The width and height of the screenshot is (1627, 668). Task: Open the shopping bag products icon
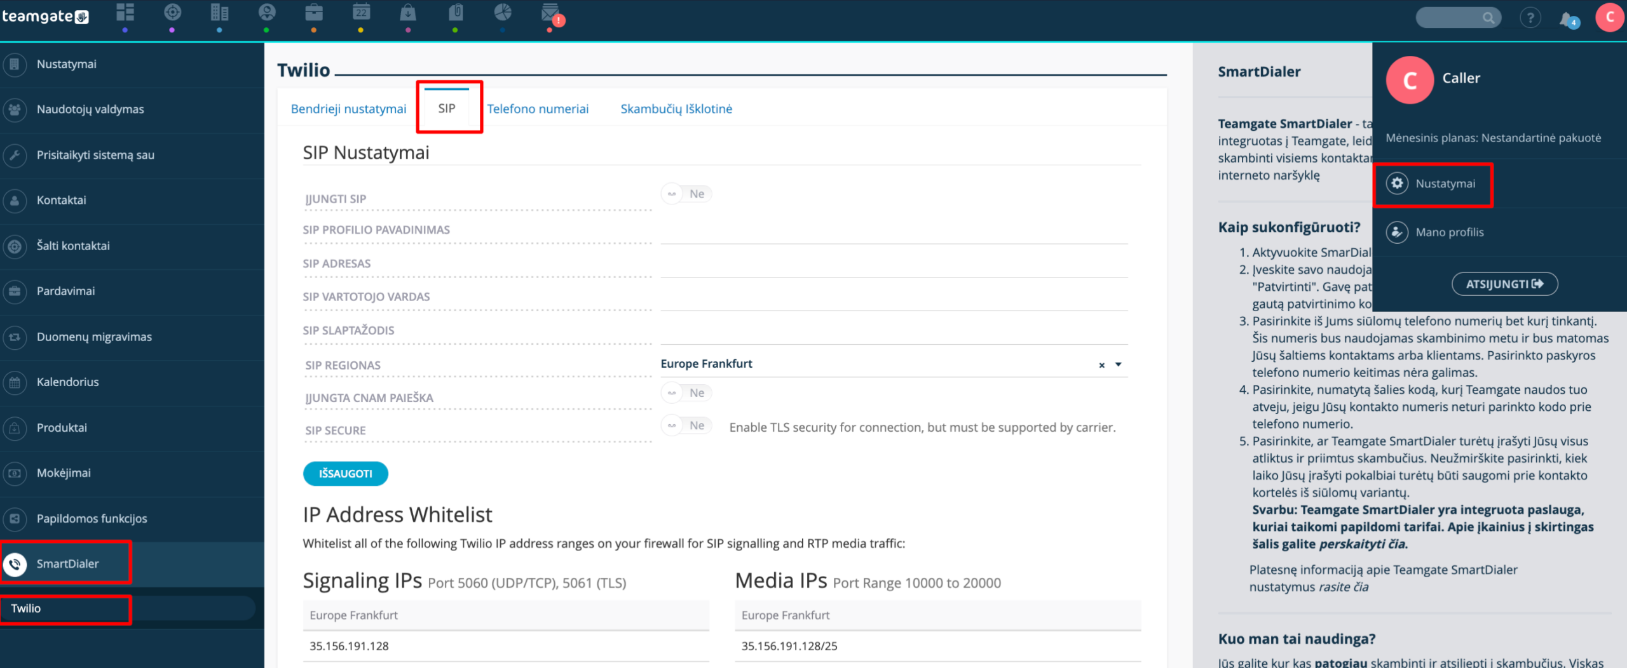tap(408, 13)
